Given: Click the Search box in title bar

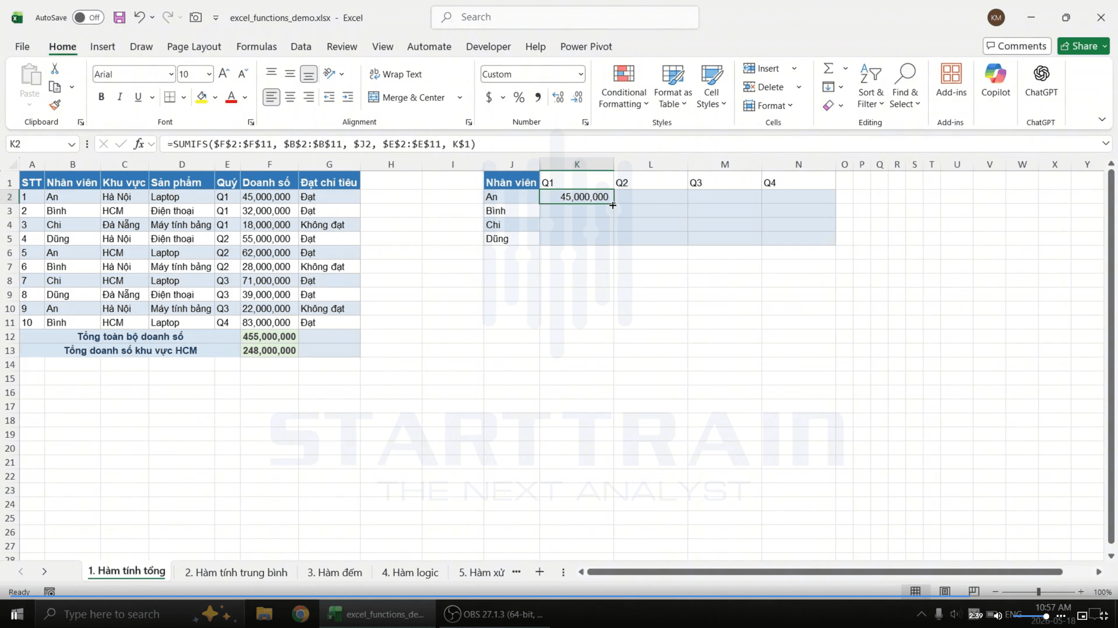Looking at the screenshot, I should click(565, 17).
